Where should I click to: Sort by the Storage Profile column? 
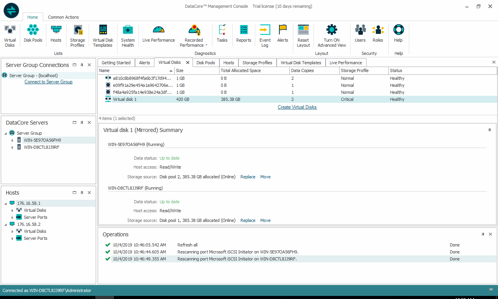364,70
